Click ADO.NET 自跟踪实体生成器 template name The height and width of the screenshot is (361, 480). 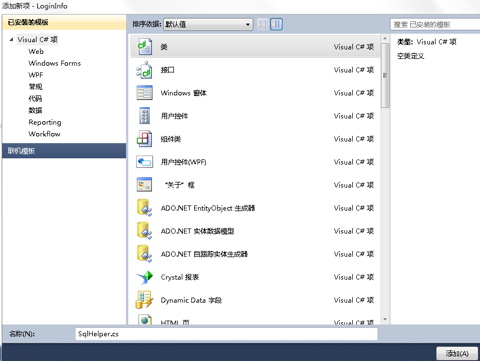[204, 254]
